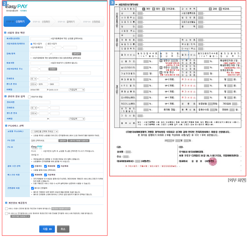Image resolution: width=248 pixels, height=238 pixels.
Task: Click the '개인정보 제공동의' section heading
Action: pos(18,203)
